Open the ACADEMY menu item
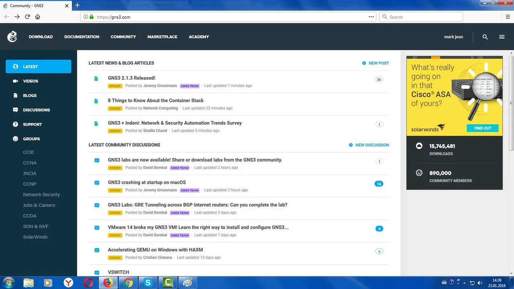514x289 pixels. click(x=199, y=37)
